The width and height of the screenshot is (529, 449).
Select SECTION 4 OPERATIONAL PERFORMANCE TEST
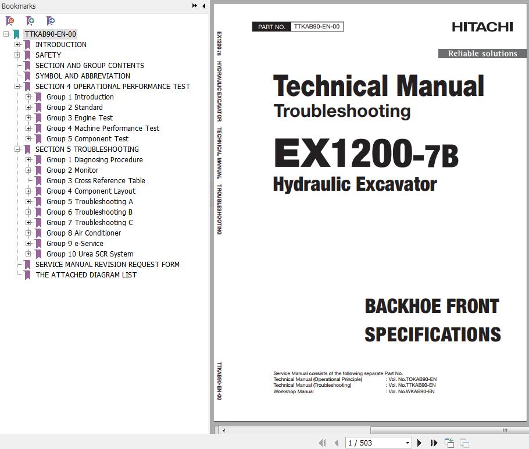[113, 87]
